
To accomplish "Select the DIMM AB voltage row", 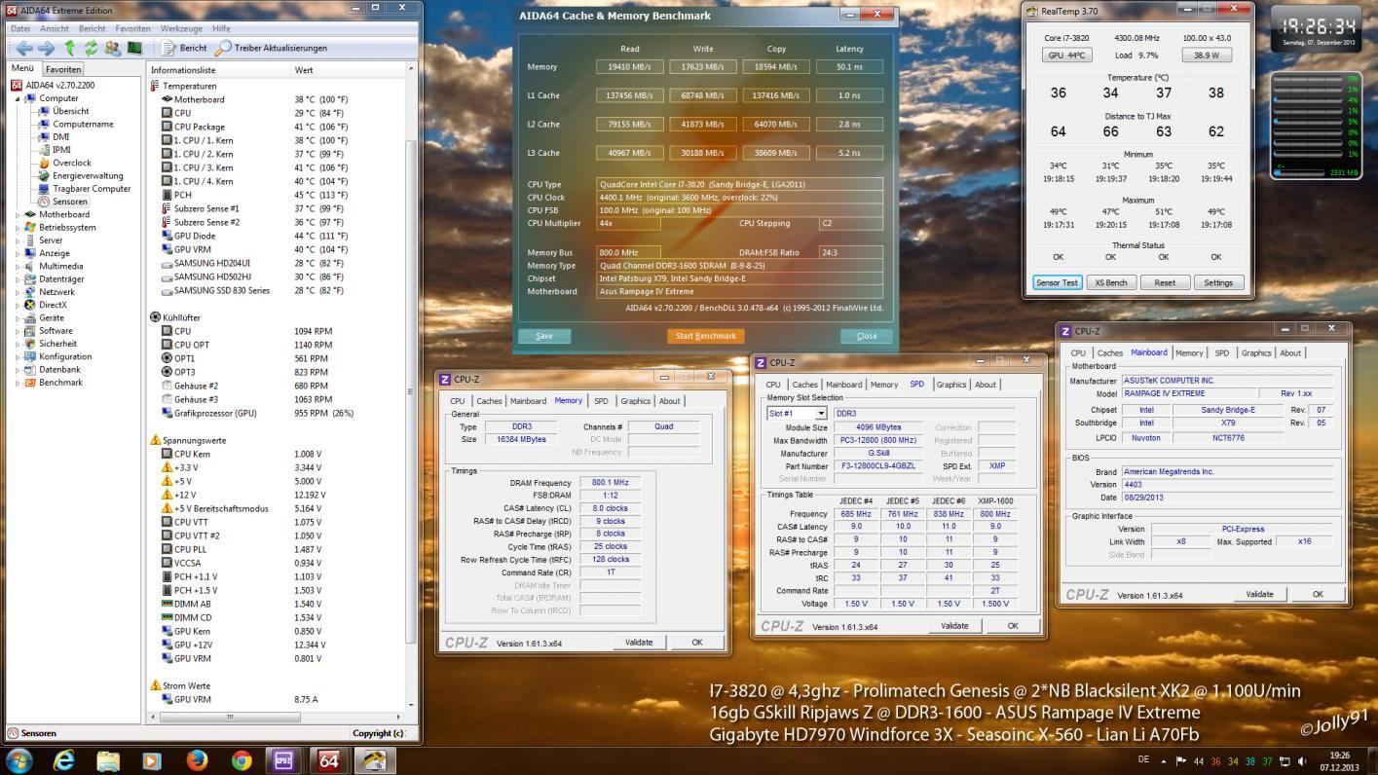I will point(278,604).
